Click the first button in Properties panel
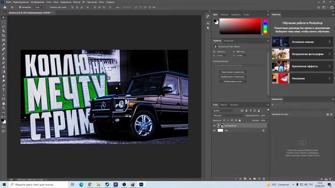Image resolution: width=335 pixels, height=188 pixels. point(232,72)
